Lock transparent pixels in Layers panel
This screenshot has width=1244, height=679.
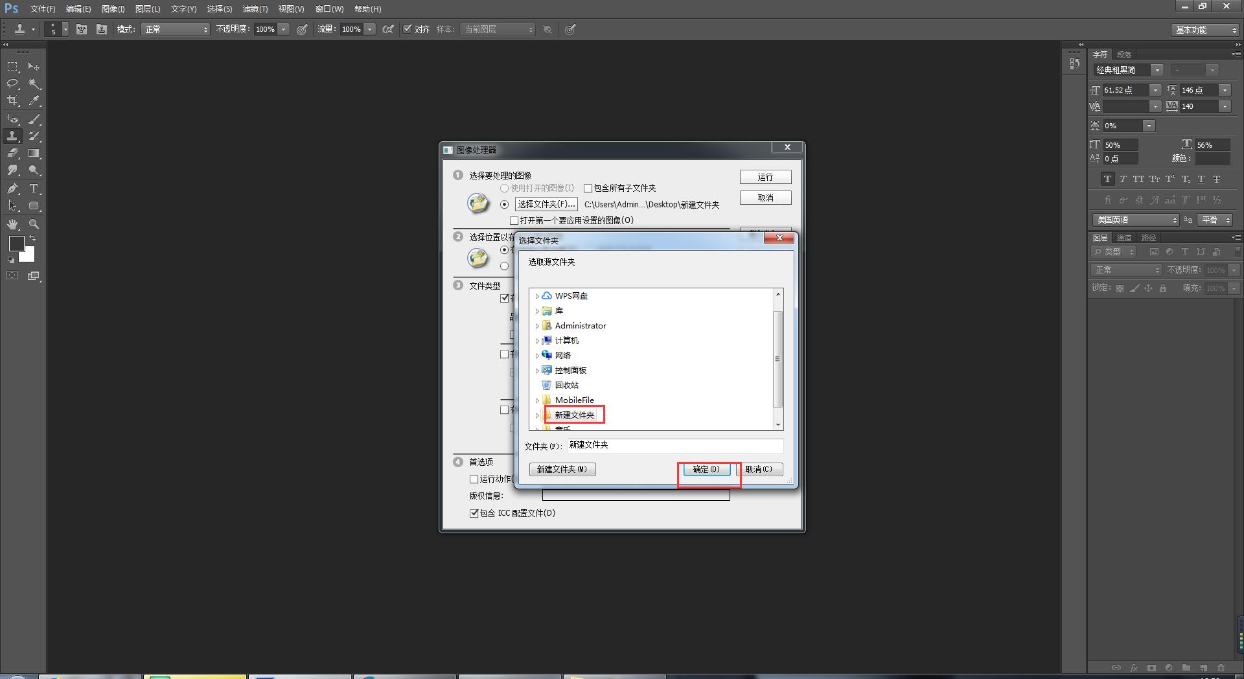point(1120,288)
